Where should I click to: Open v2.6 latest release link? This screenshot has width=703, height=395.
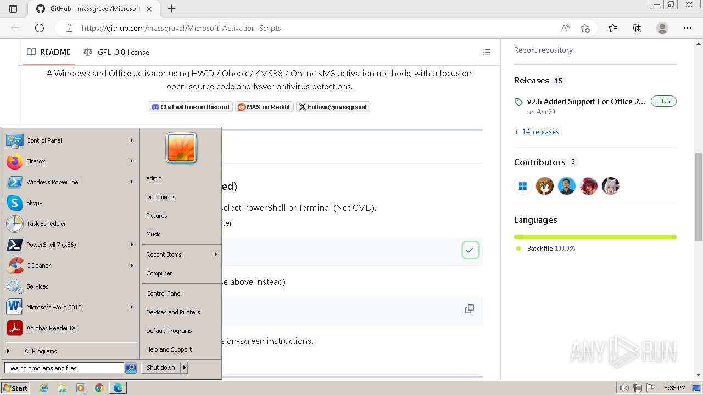tap(586, 101)
